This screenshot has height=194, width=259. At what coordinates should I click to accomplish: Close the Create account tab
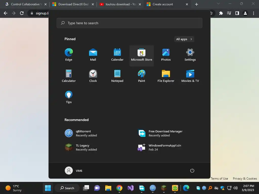pos(187,5)
